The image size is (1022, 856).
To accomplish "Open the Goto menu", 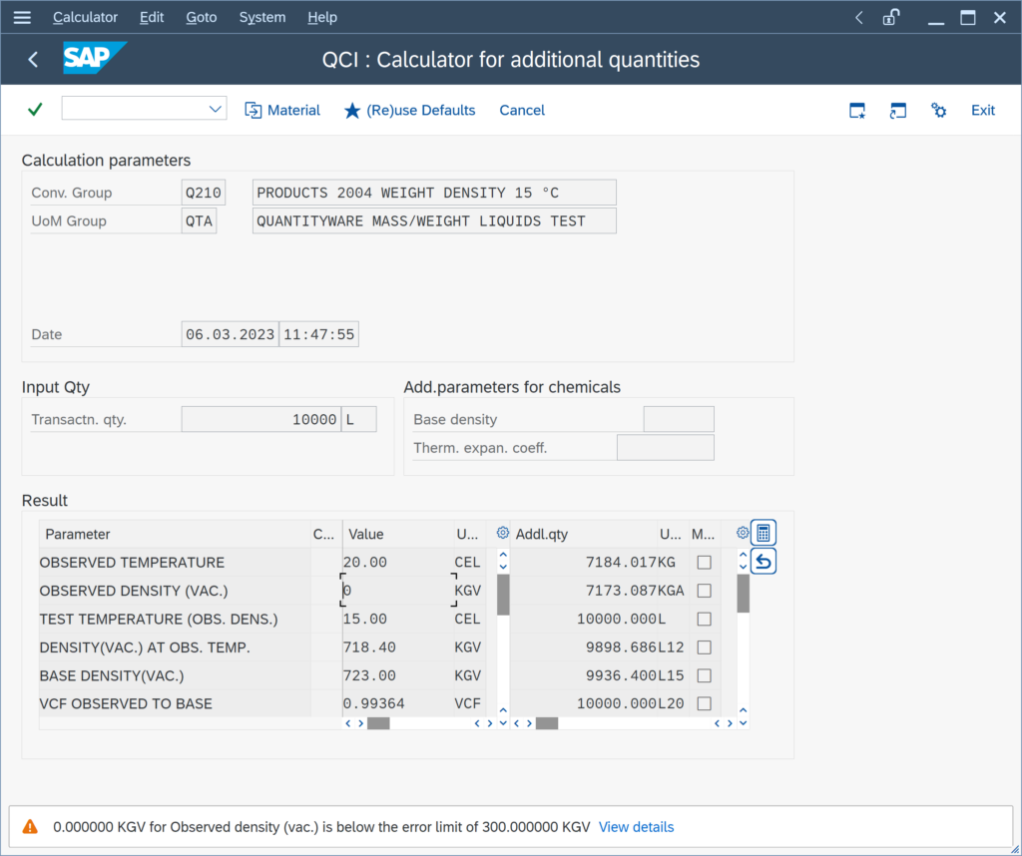I will pyautogui.click(x=202, y=18).
